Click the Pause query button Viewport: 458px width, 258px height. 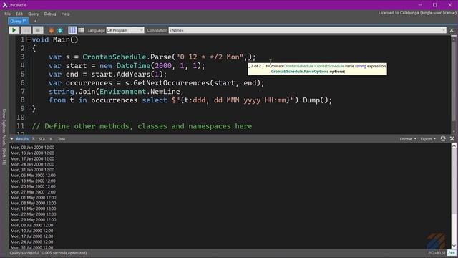tap(26, 30)
